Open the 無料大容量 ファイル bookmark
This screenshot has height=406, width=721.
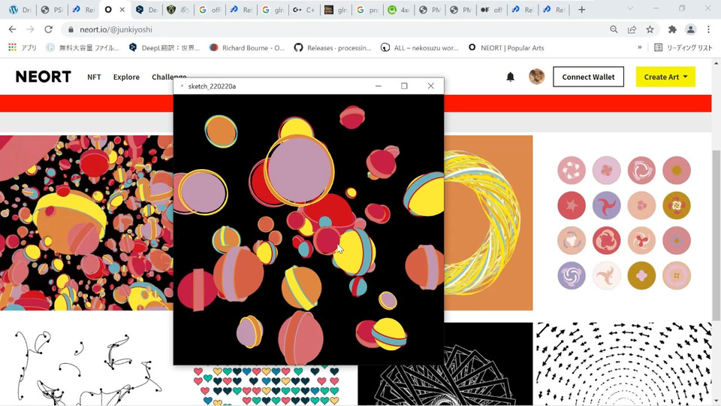[83, 47]
